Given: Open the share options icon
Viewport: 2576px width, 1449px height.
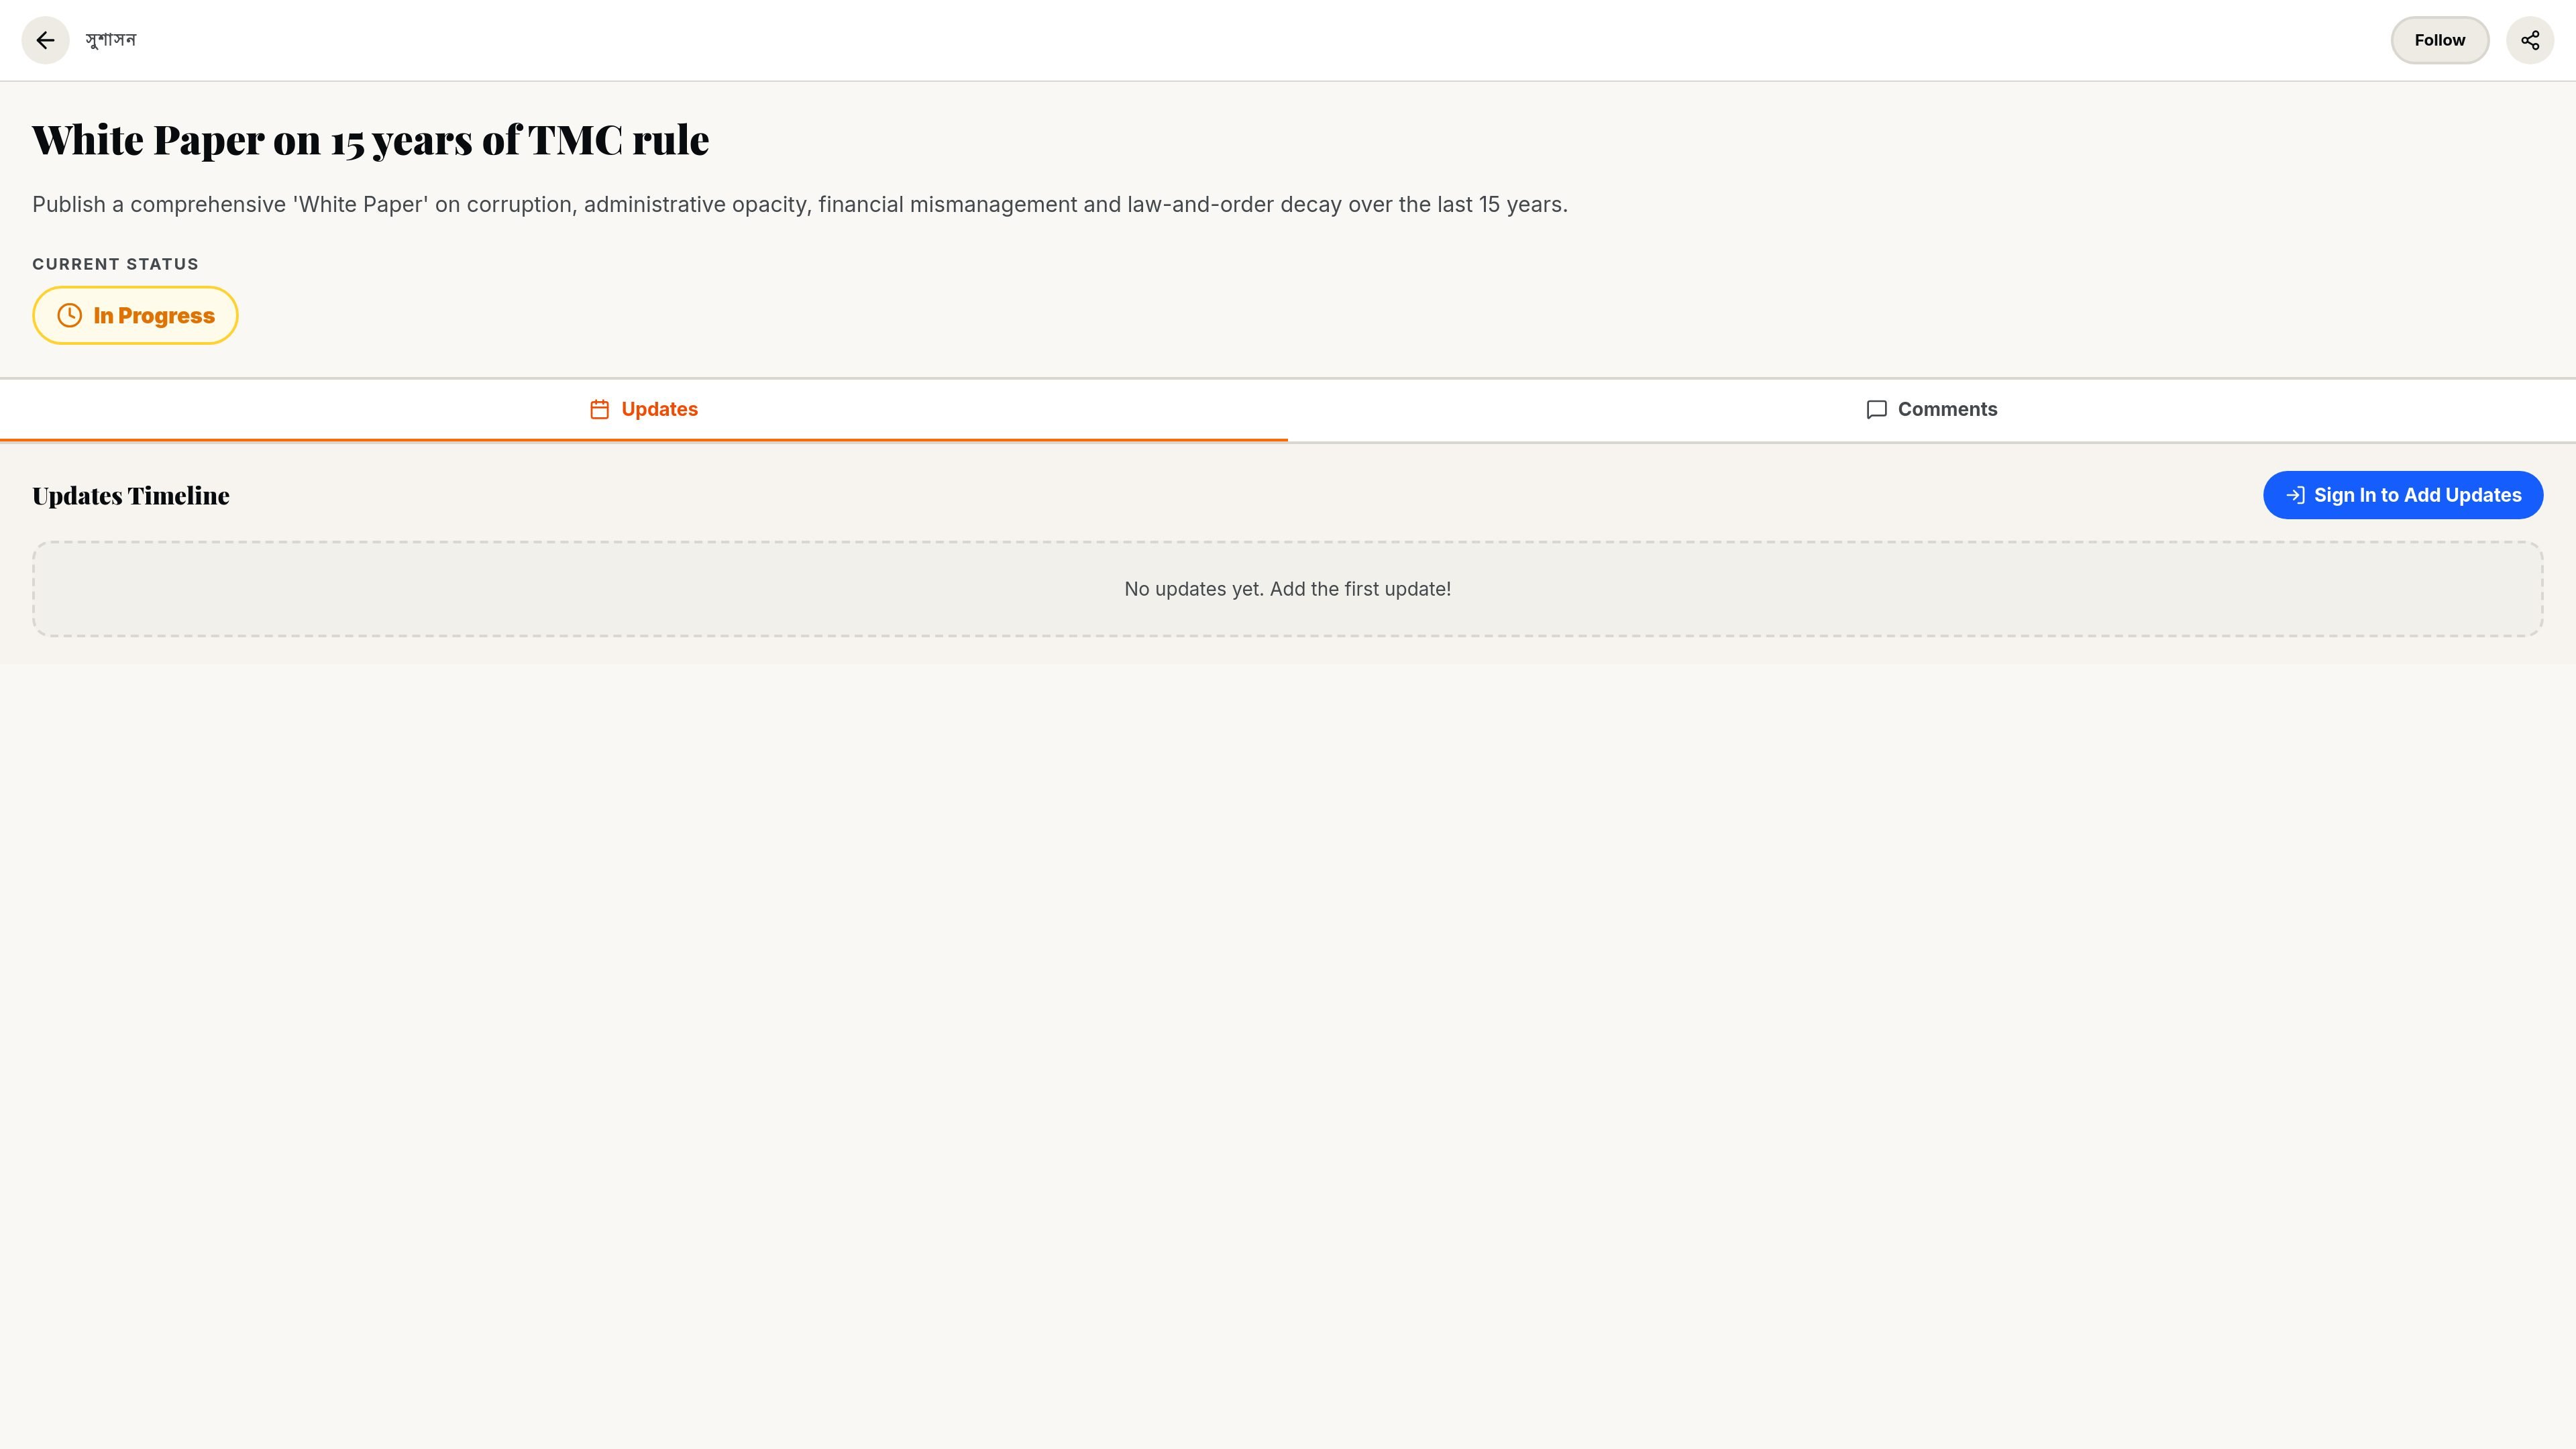Looking at the screenshot, I should coord(2530,40).
